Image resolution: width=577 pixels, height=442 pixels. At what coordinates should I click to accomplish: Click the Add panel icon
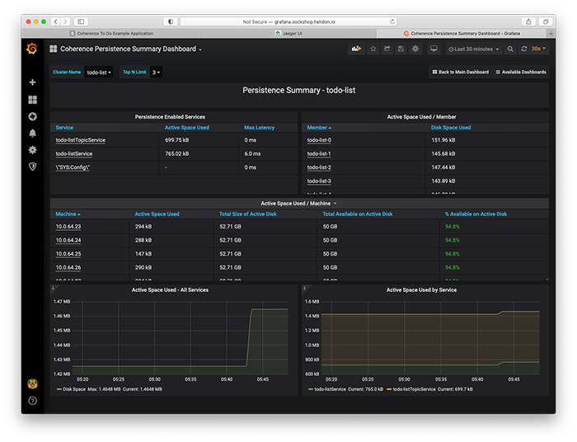tap(356, 49)
